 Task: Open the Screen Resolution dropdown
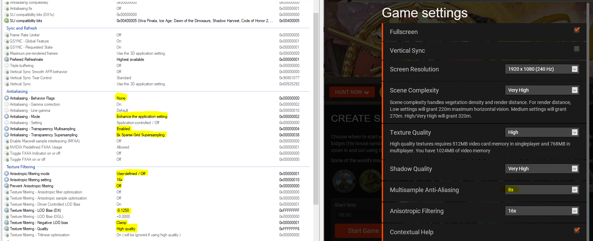pyautogui.click(x=542, y=69)
